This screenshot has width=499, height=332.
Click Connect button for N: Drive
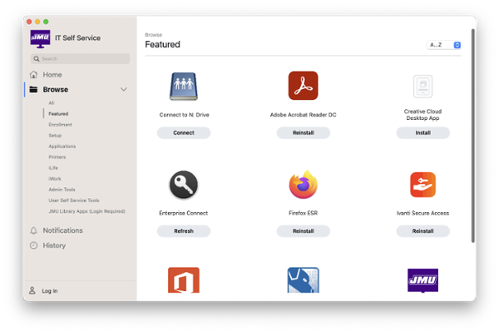pos(184,133)
